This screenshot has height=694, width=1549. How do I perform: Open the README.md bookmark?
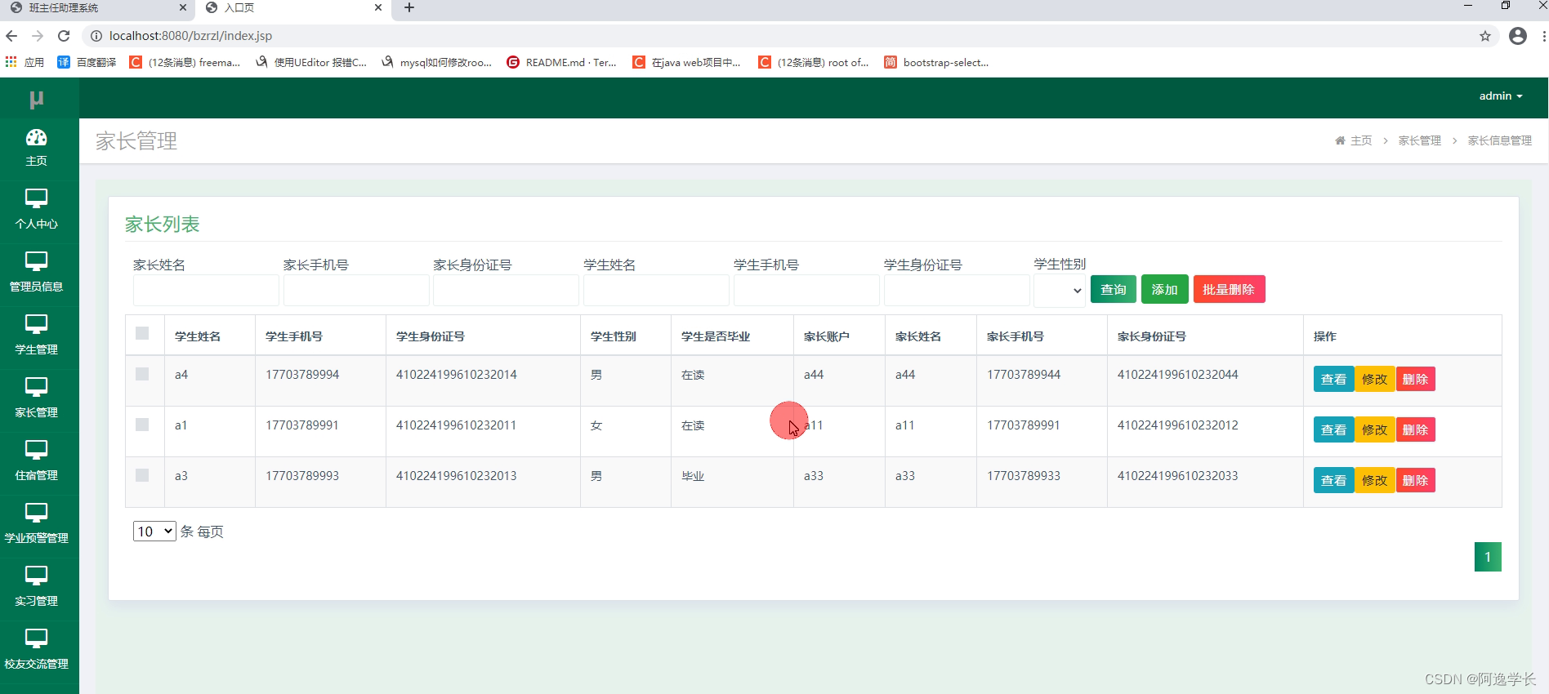(561, 62)
